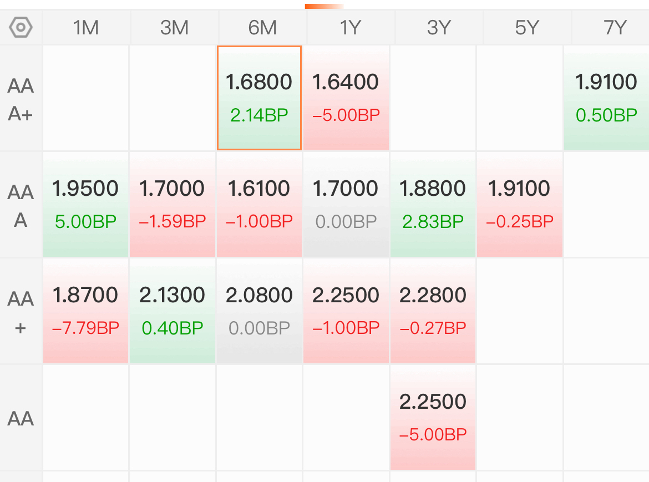Click the AA+ rating row label
The height and width of the screenshot is (482, 649).
[21, 312]
